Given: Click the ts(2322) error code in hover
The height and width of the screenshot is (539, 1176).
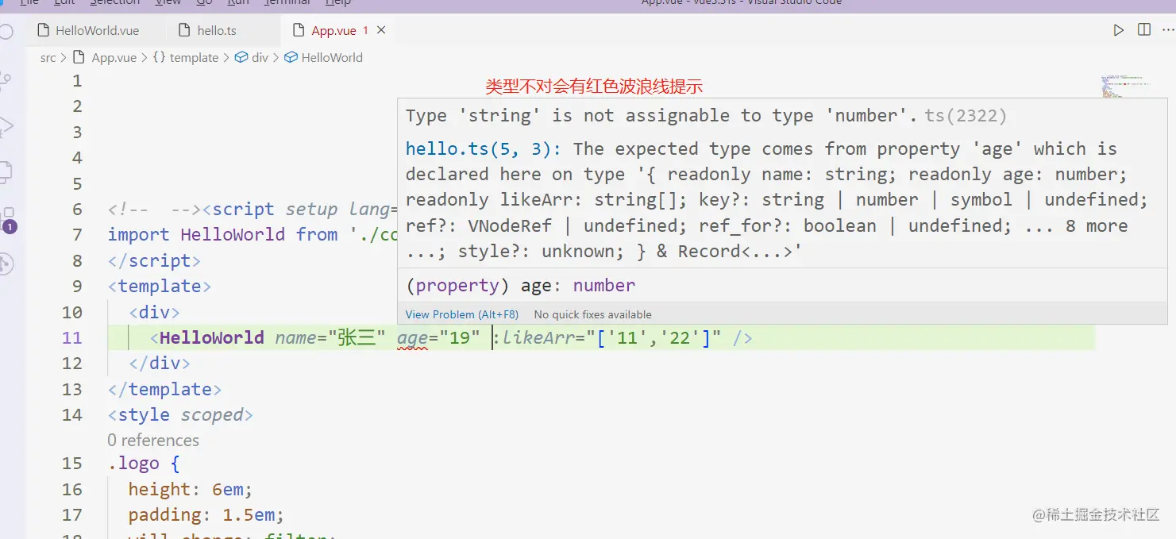Looking at the screenshot, I should (x=966, y=116).
